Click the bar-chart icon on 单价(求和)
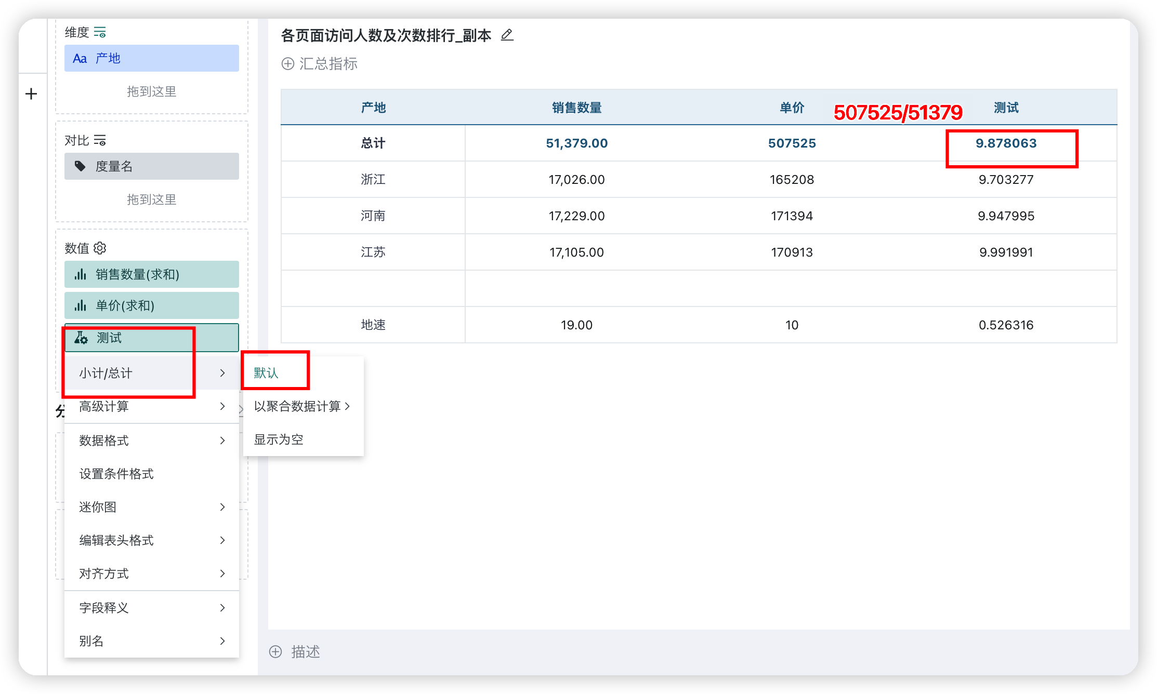This screenshot has height=694, width=1157. (x=81, y=305)
